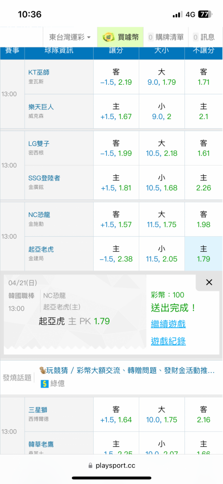Click the 繼續遊戲 link
The width and height of the screenshot is (223, 484).
168,324
